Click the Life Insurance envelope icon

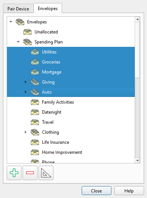35,142
